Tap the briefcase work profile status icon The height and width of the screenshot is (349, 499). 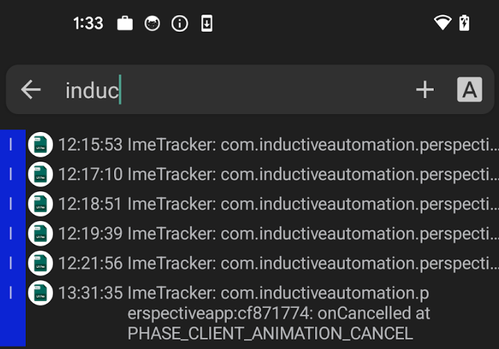[x=125, y=23]
